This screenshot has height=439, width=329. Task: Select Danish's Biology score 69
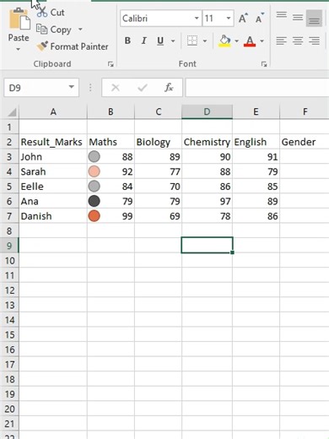[159, 216]
